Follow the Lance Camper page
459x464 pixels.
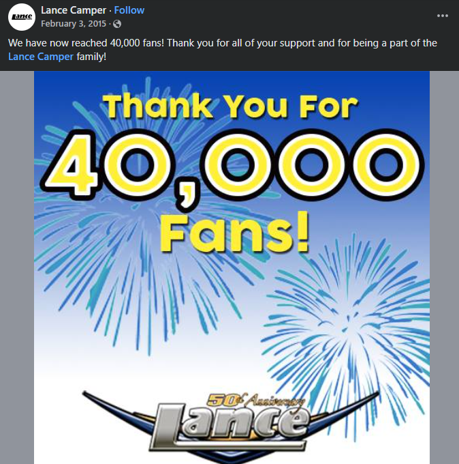tap(129, 10)
